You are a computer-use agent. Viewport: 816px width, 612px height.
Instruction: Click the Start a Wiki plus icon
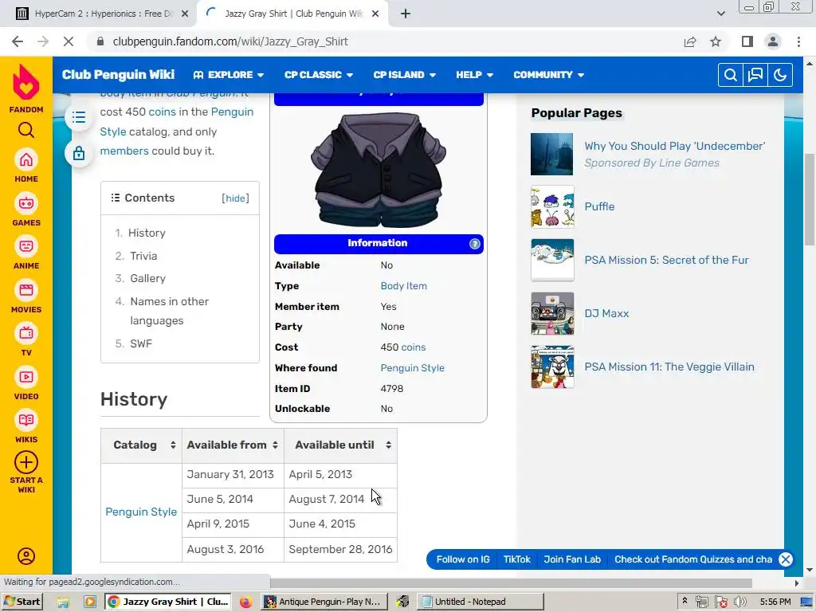[26, 463]
